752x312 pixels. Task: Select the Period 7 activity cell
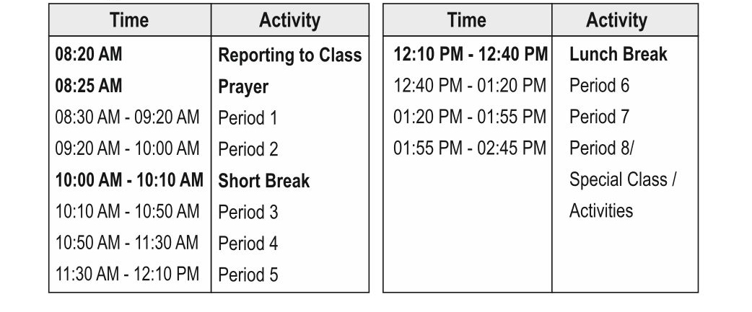coord(599,117)
